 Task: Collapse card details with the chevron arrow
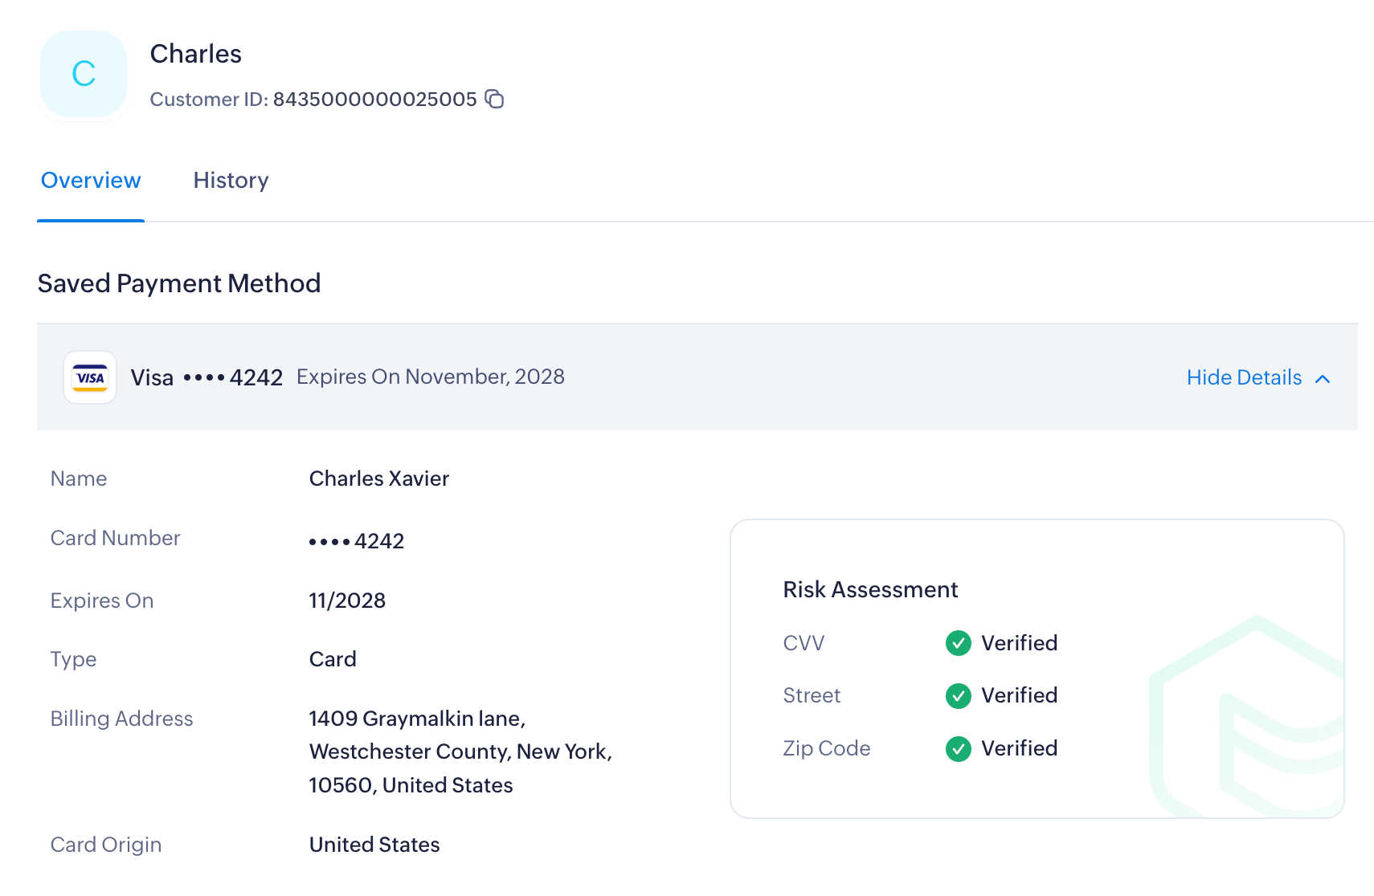click(1323, 378)
